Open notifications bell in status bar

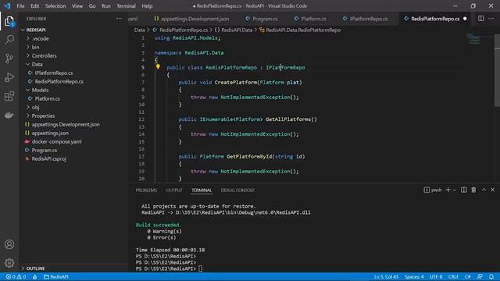click(491, 277)
